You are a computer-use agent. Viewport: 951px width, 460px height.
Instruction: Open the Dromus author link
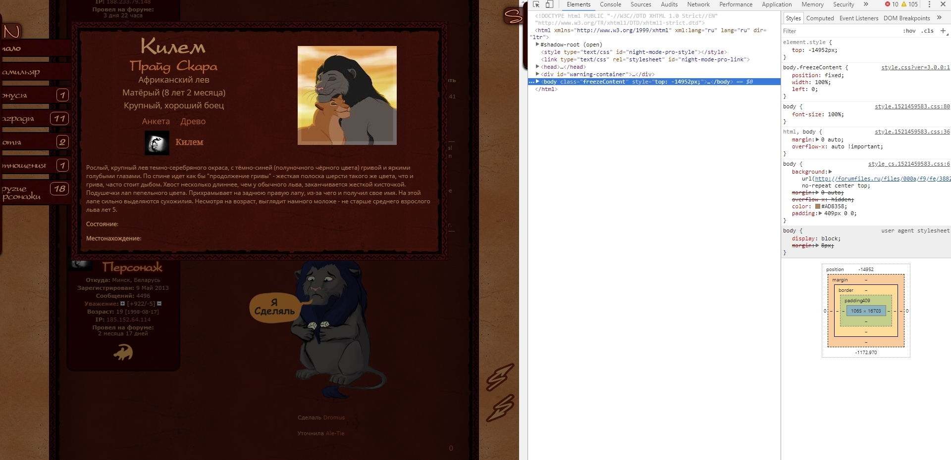pos(334,417)
